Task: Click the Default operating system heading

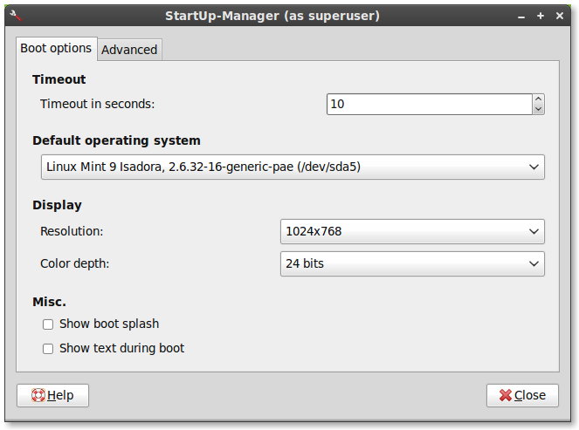Action: [x=116, y=140]
